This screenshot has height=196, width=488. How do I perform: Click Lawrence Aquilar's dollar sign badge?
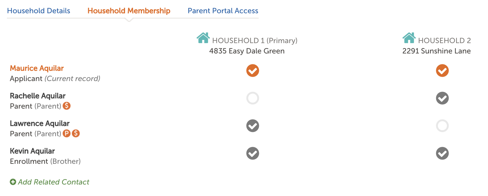[x=76, y=133]
